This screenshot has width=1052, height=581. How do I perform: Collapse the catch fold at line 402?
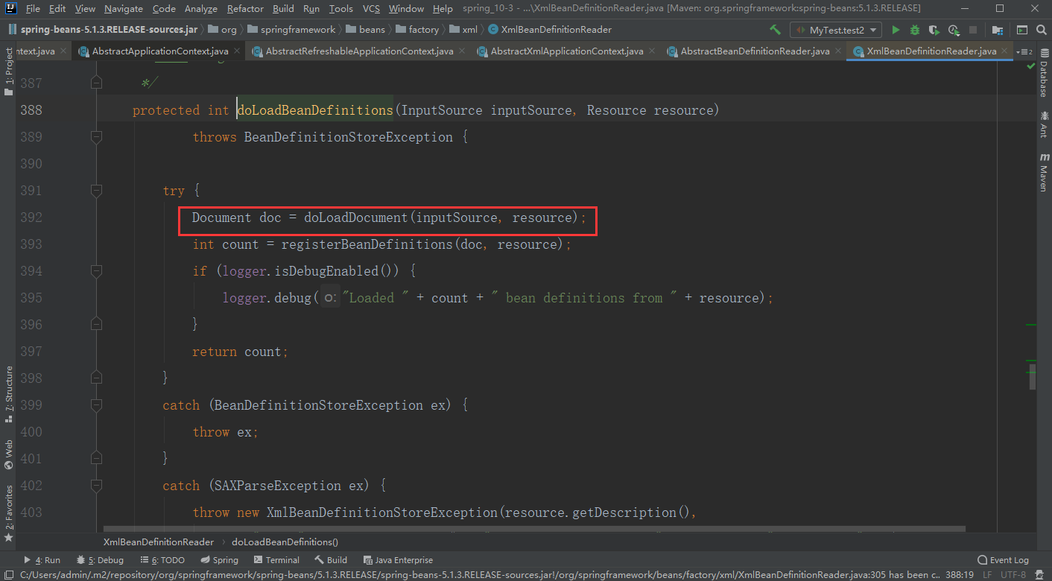[96, 486]
